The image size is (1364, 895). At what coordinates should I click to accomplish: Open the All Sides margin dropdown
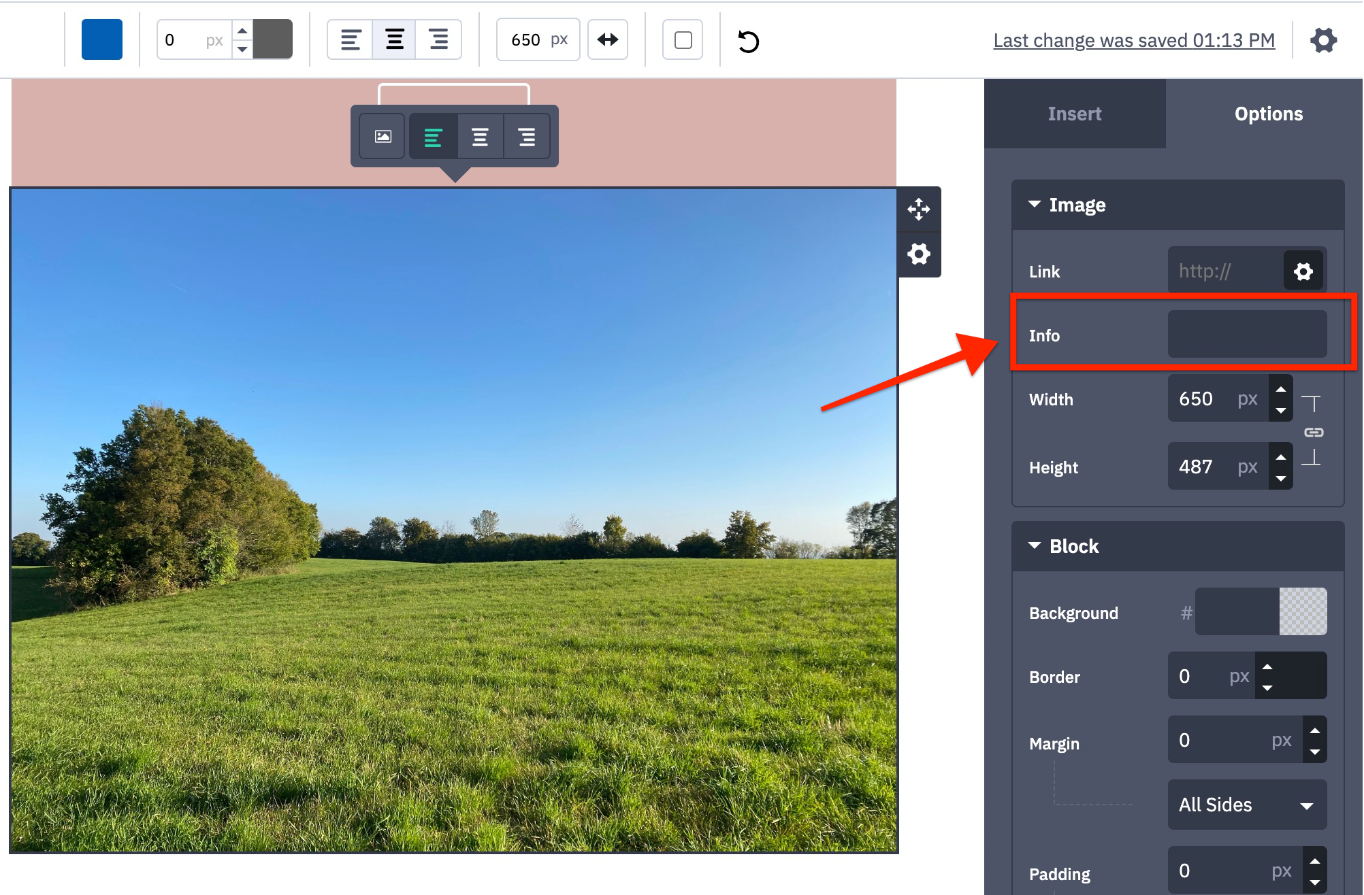(1246, 805)
